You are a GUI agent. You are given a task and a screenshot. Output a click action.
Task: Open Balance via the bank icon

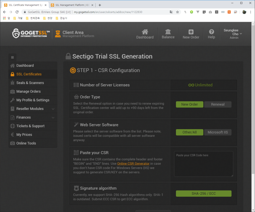pyautogui.click(x=168, y=34)
